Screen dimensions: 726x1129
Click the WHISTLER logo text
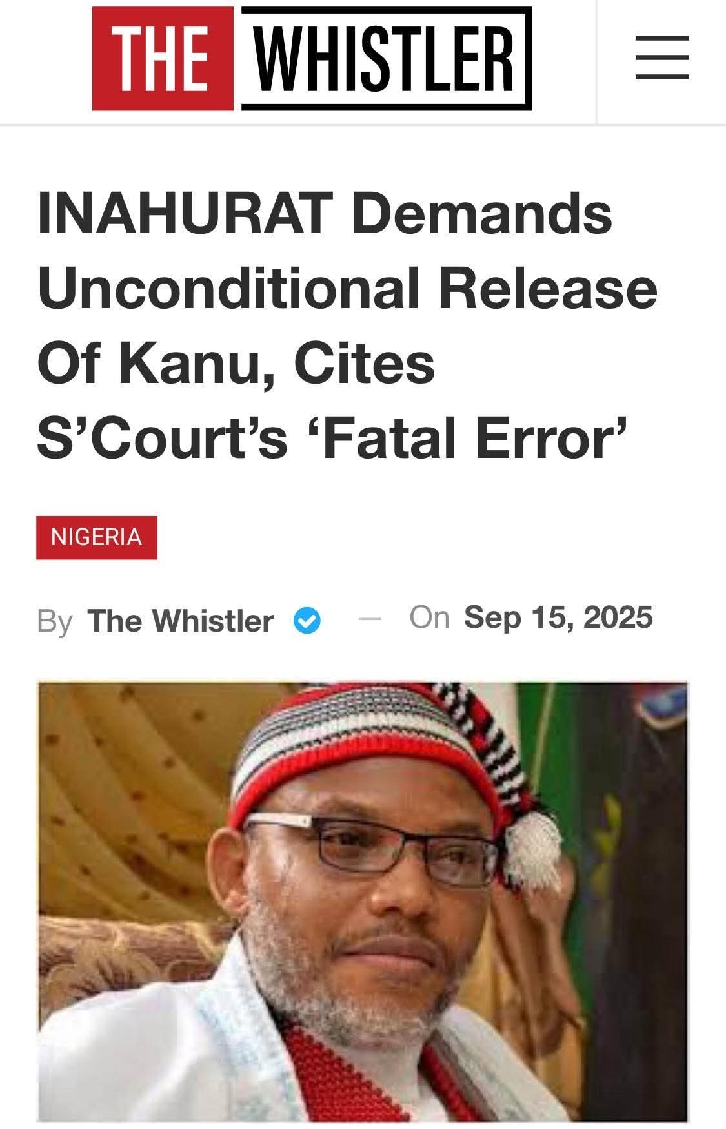coord(387,59)
